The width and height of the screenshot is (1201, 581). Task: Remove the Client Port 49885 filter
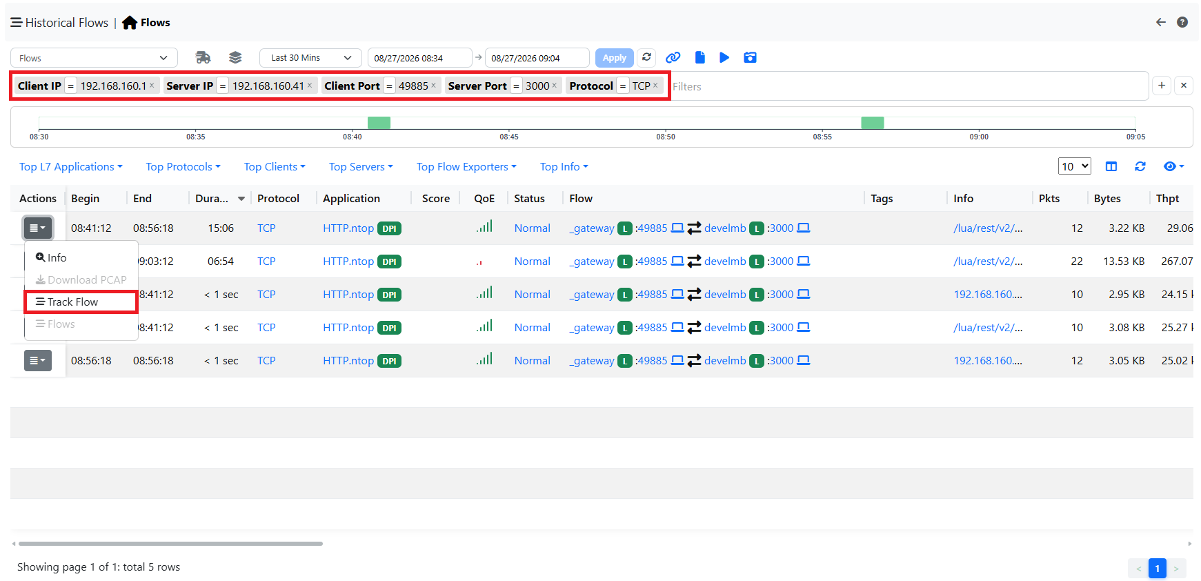coord(433,86)
